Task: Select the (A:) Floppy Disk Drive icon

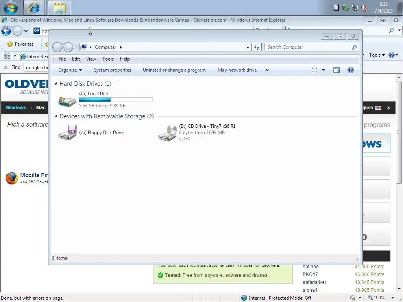Action: [x=67, y=133]
